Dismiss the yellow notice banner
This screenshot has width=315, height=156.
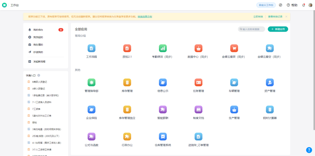(x=286, y=17)
